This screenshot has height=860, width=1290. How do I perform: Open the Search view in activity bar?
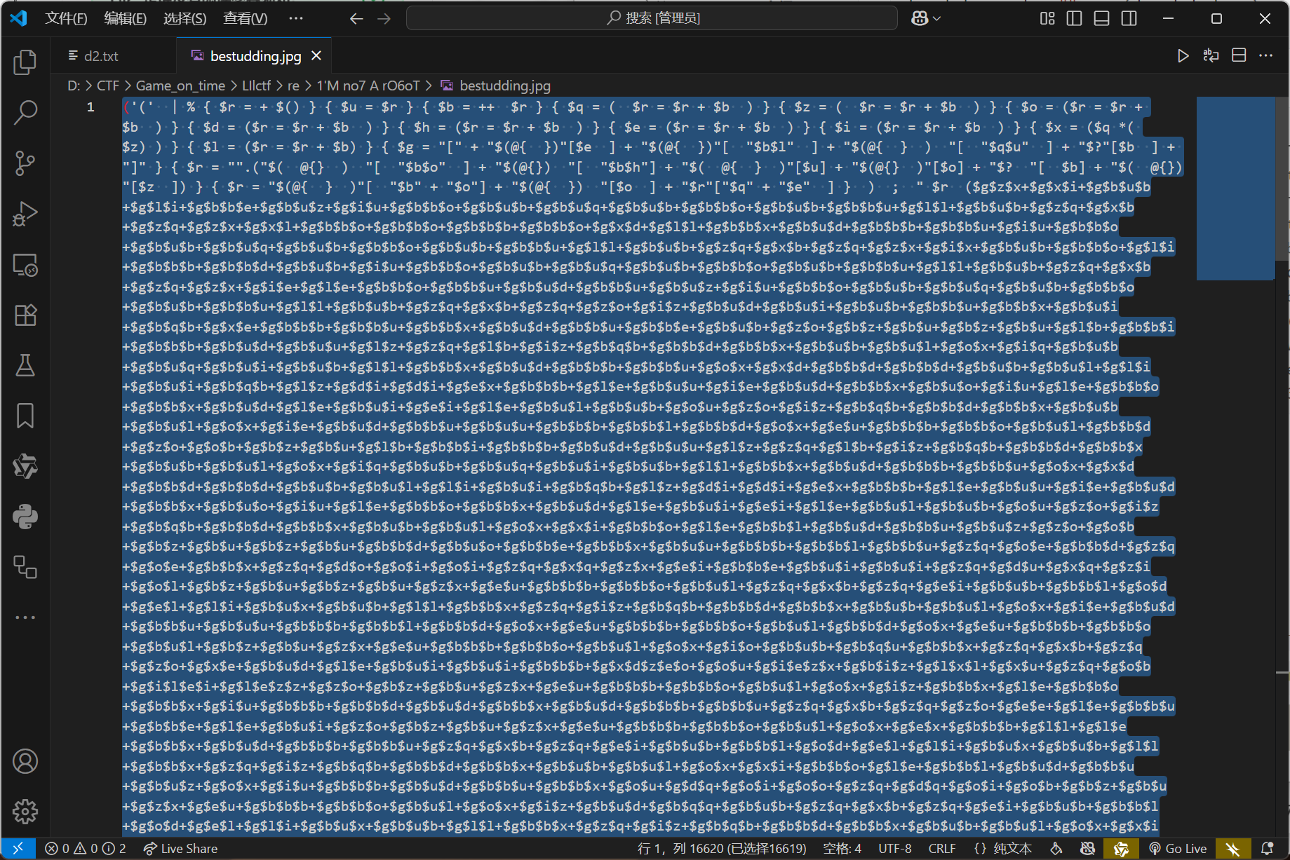[25, 112]
